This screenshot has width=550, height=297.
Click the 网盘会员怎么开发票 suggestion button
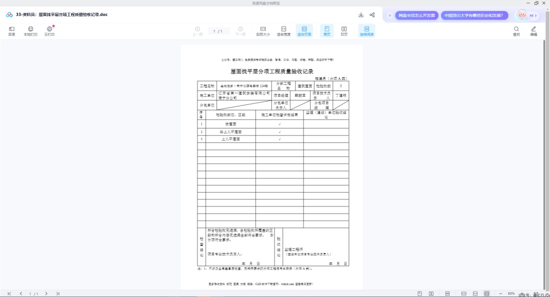point(417,15)
